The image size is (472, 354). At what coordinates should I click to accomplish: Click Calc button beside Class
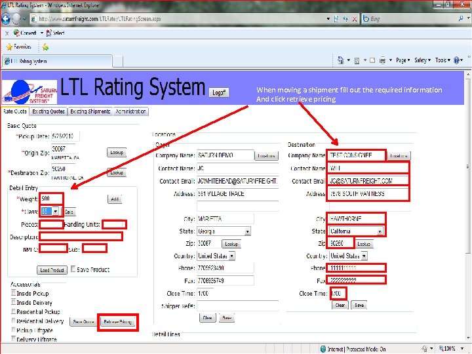pyautogui.click(x=69, y=212)
